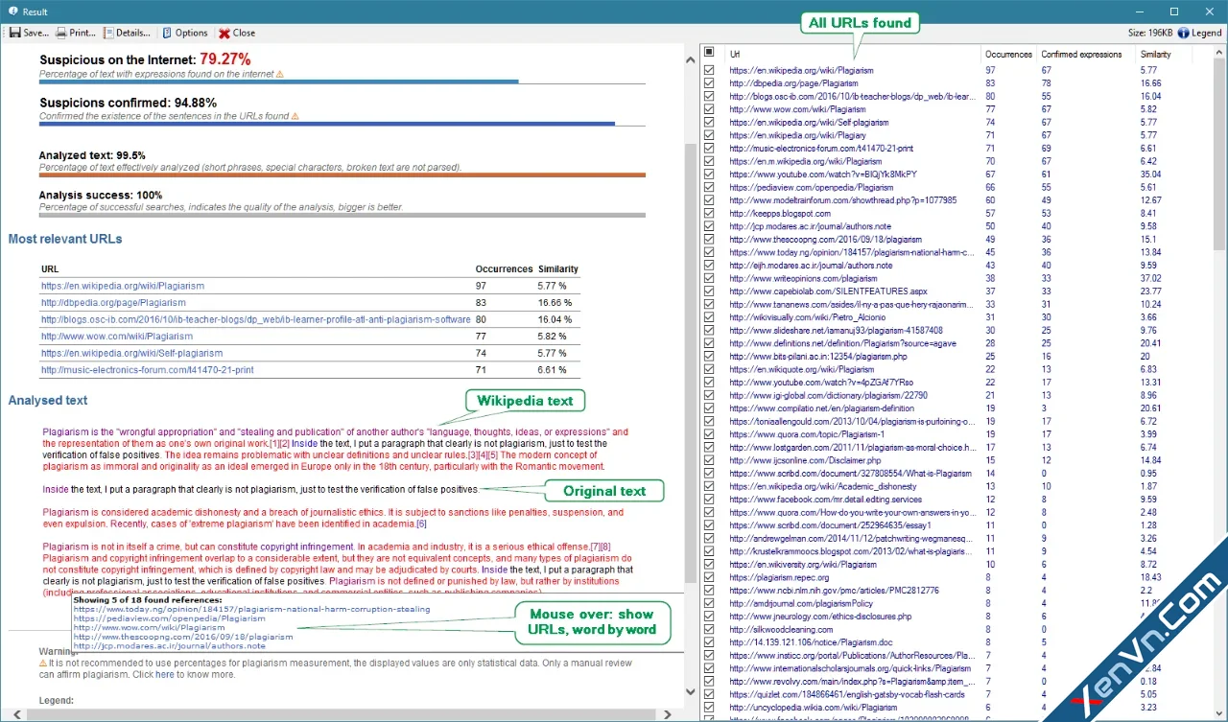The width and height of the screenshot is (1228, 722).
Task: Select the pediaview.com/openpedia/Plagiarism row
Action: click(956, 187)
